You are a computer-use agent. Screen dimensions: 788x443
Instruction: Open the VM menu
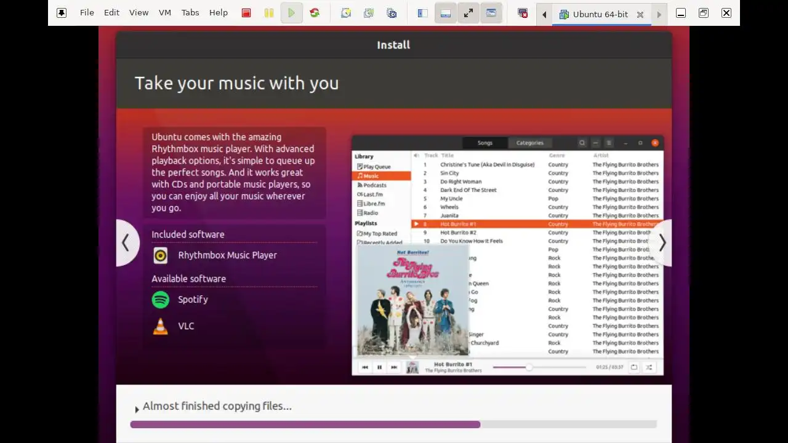click(165, 13)
